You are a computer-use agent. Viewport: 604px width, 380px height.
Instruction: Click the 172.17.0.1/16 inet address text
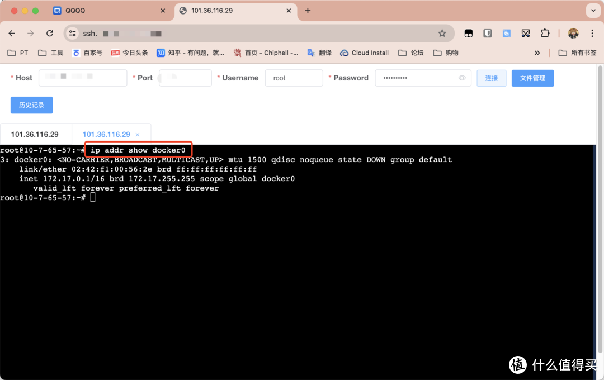tap(73, 179)
